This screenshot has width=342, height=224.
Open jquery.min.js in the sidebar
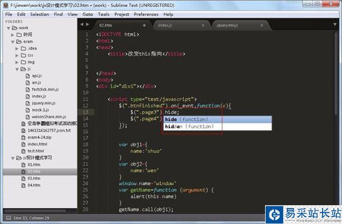tap(44, 103)
